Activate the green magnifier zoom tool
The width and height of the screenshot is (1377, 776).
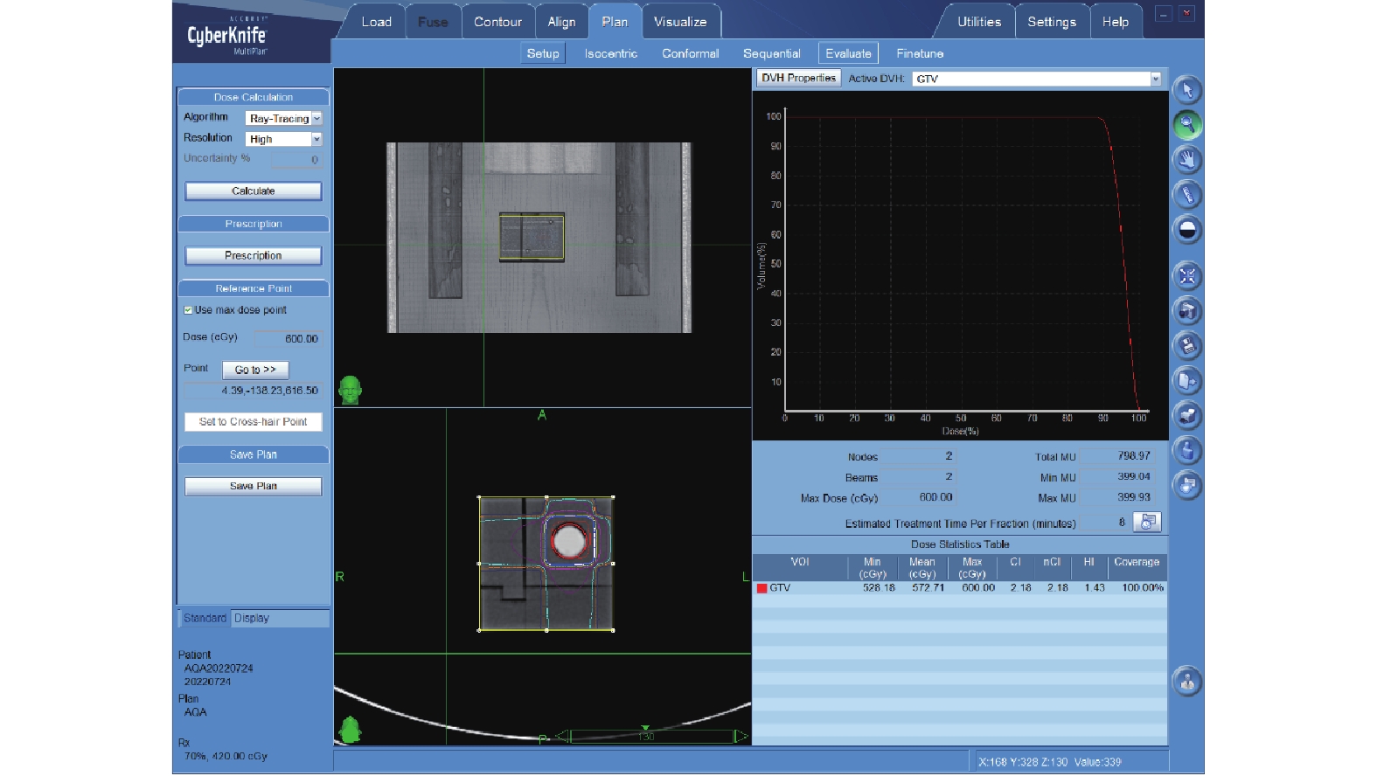(x=1186, y=125)
